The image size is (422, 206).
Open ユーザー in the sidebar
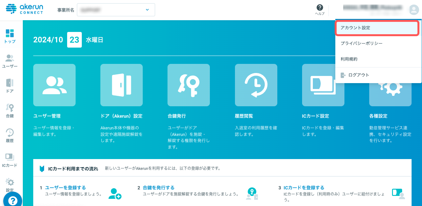coord(10,61)
